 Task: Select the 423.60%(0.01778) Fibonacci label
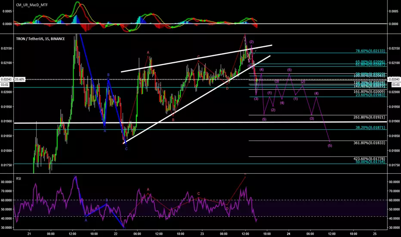[369, 159]
